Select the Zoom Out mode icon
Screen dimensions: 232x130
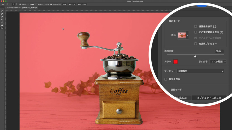coord(17,4)
